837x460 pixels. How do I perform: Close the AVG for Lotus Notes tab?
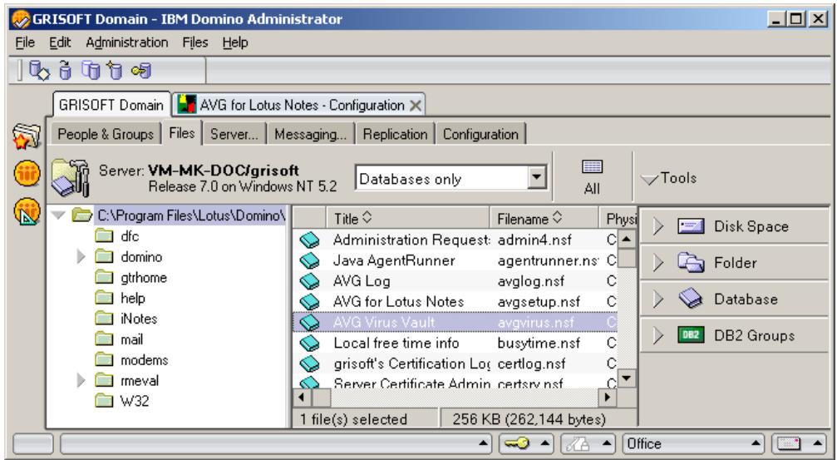click(x=416, y=106)
